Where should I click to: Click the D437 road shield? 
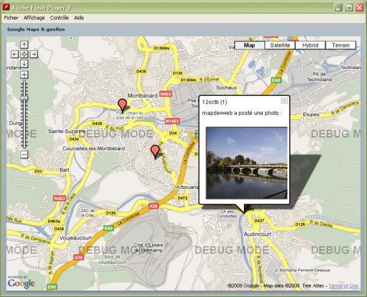pos(259,221)
